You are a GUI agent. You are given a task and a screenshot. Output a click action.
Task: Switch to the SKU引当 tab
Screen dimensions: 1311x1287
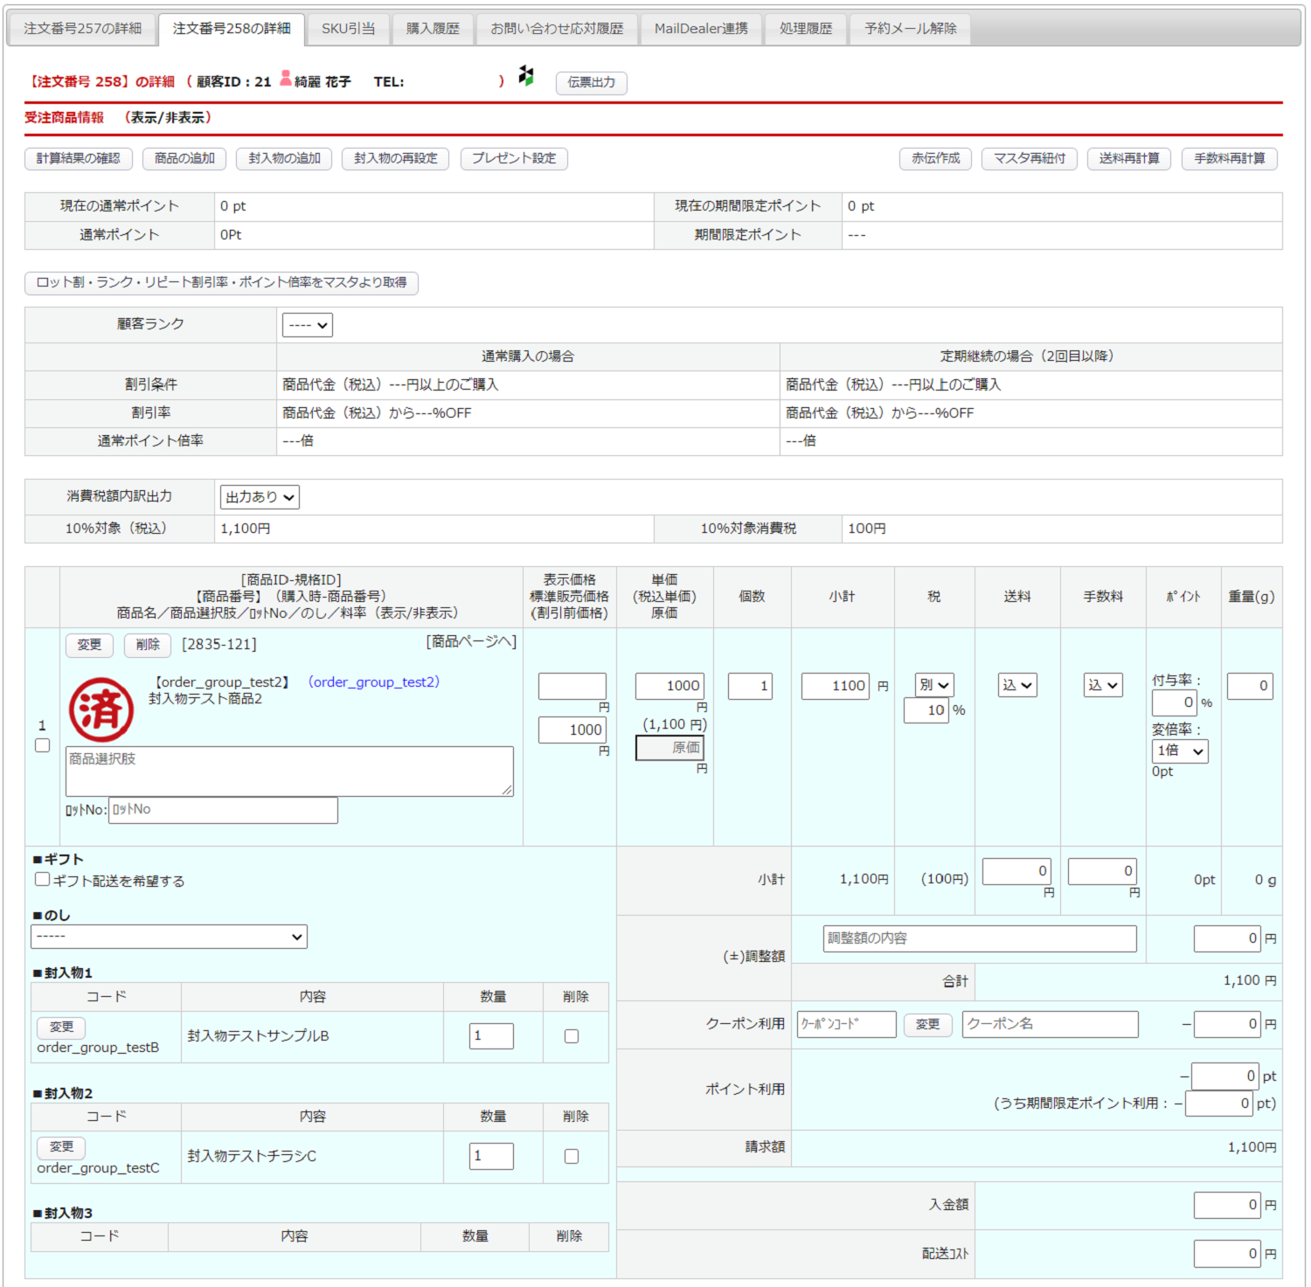pos(348,29)
